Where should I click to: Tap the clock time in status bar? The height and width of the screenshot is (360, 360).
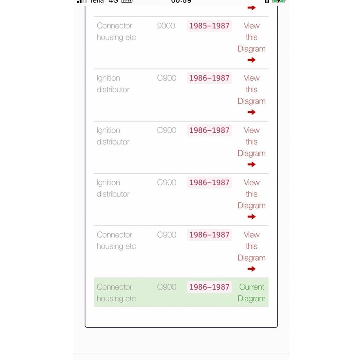[x=181, y=2]
